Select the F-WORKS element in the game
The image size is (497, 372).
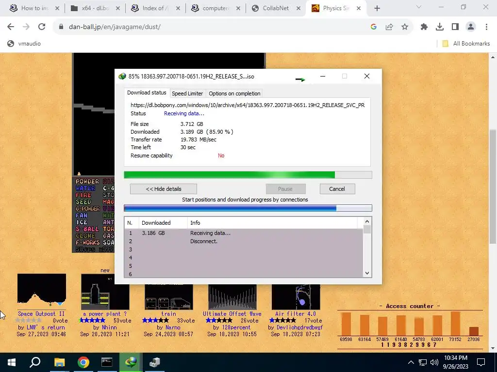coord(87,243)
